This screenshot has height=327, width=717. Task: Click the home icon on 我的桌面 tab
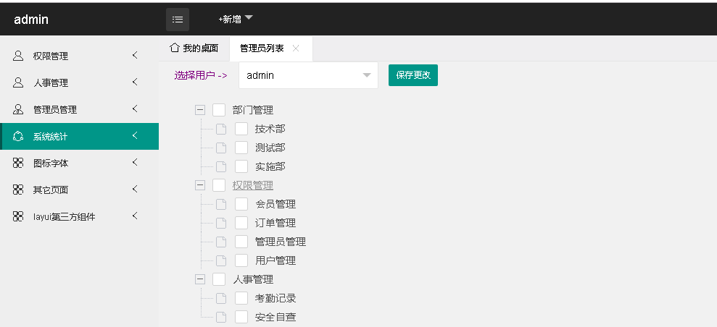[x=174, y=48]
